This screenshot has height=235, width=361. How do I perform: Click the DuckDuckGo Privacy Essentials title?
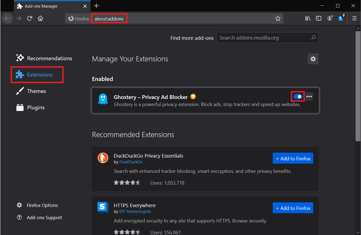point(149,156)
